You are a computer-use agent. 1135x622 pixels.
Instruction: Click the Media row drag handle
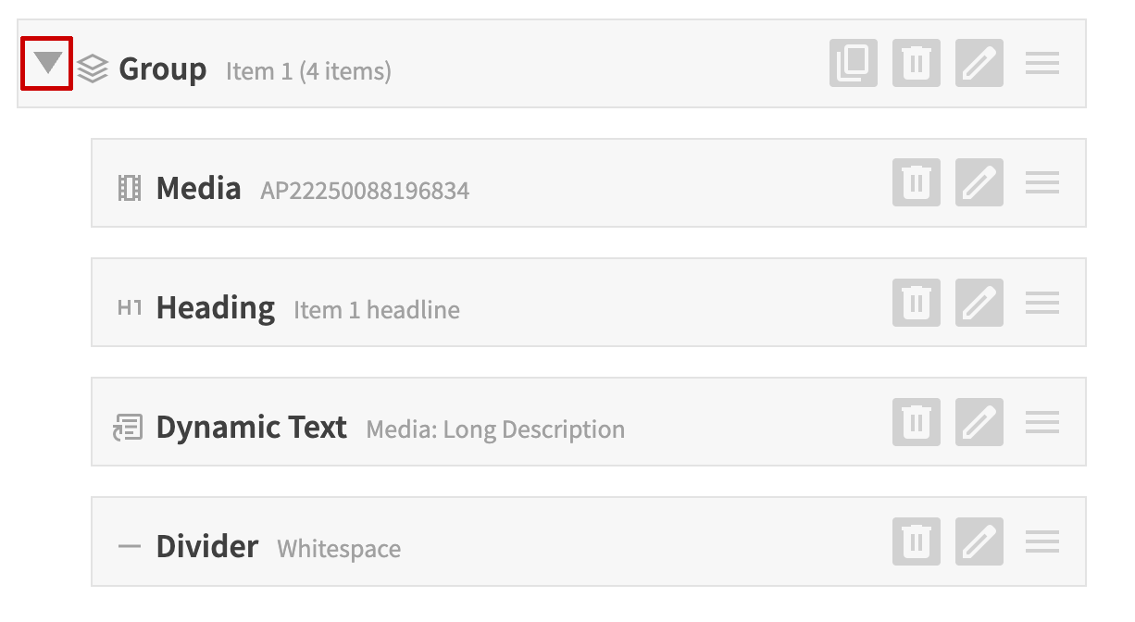tap(1042, 182)
